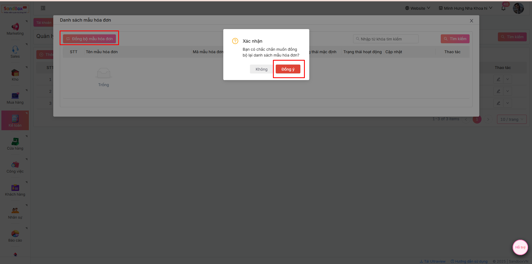The image size is (532, 264).
Task: Click Đồng bộ mẫu hóa đơn button
Action: (89, 39)
